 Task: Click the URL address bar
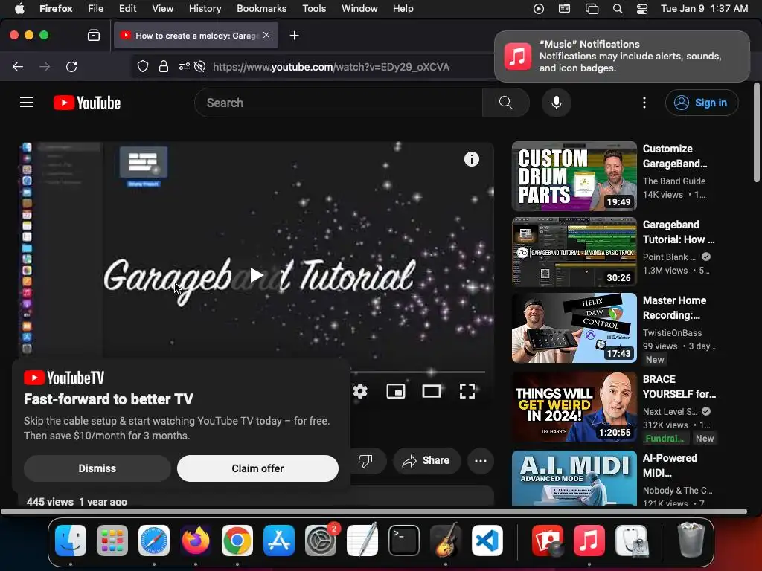(x=331, y=67)
